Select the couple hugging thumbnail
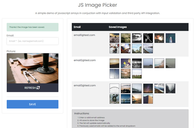This screenshot has height=128, width=195. [114, 48]
